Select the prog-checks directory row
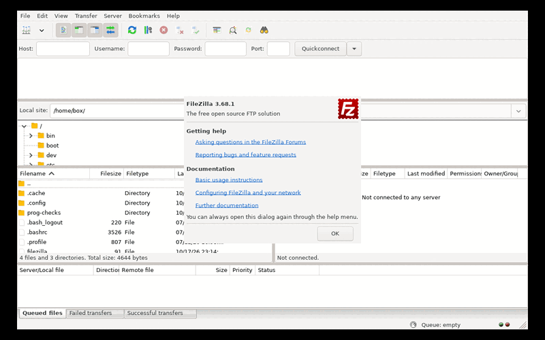This screenshot has width=545, height=340. [101, 213]
